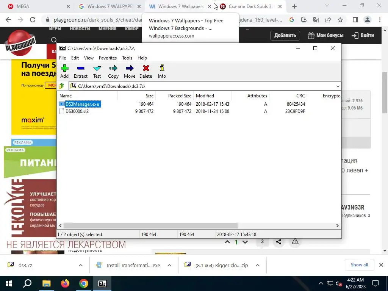The height and width of the screenshot is (291, 388).
Task: Sort by the CRC column header
Action: tap(288, 96)
